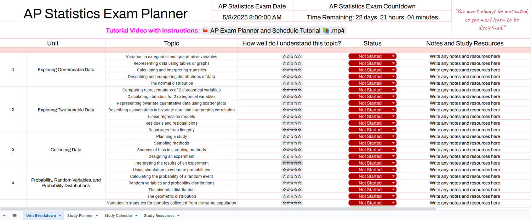The image size is (531, 220).
Task: Click the add new sheet plus icon
Action: tap(4, 215)
